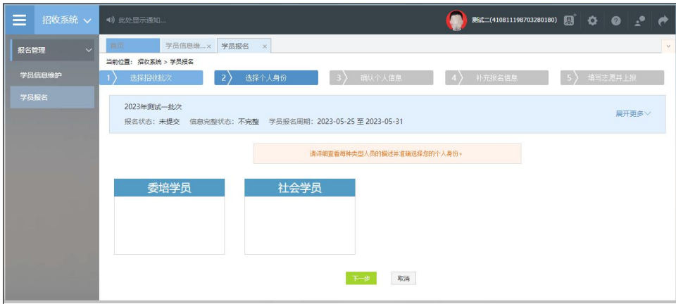The width and height of the screenshot is (676, 304).
Task: Select the 委培学员 identity card
Action: pos(170,217)
